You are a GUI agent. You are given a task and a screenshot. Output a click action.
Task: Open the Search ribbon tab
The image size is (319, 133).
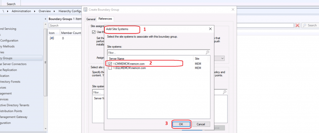11,4
